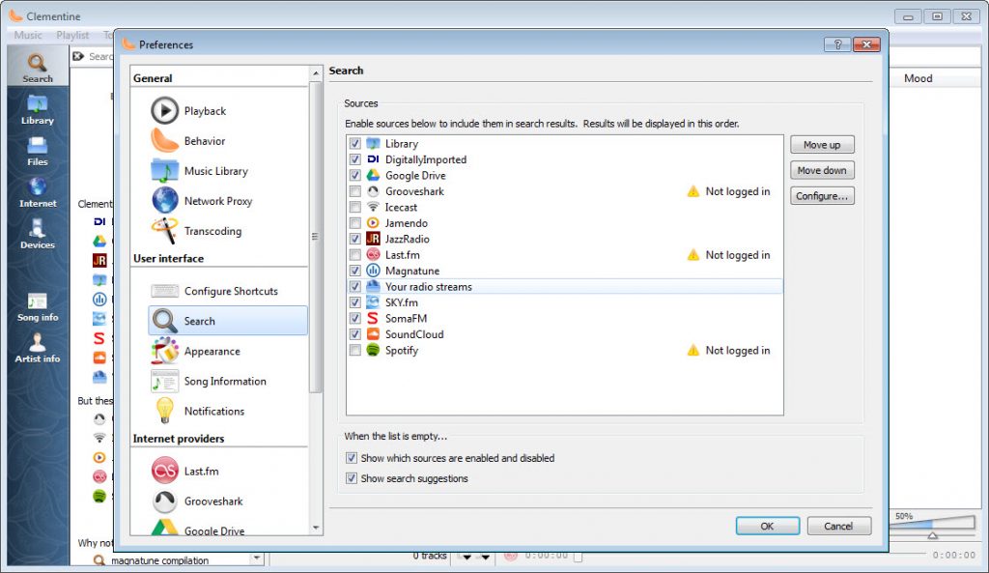Open Files tab in Clementine sidebar

pos(38,152)
